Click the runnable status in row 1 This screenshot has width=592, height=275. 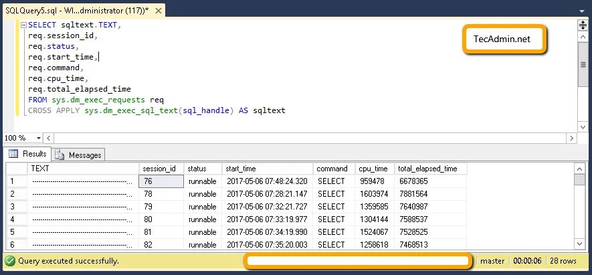(x=203, y=181)
